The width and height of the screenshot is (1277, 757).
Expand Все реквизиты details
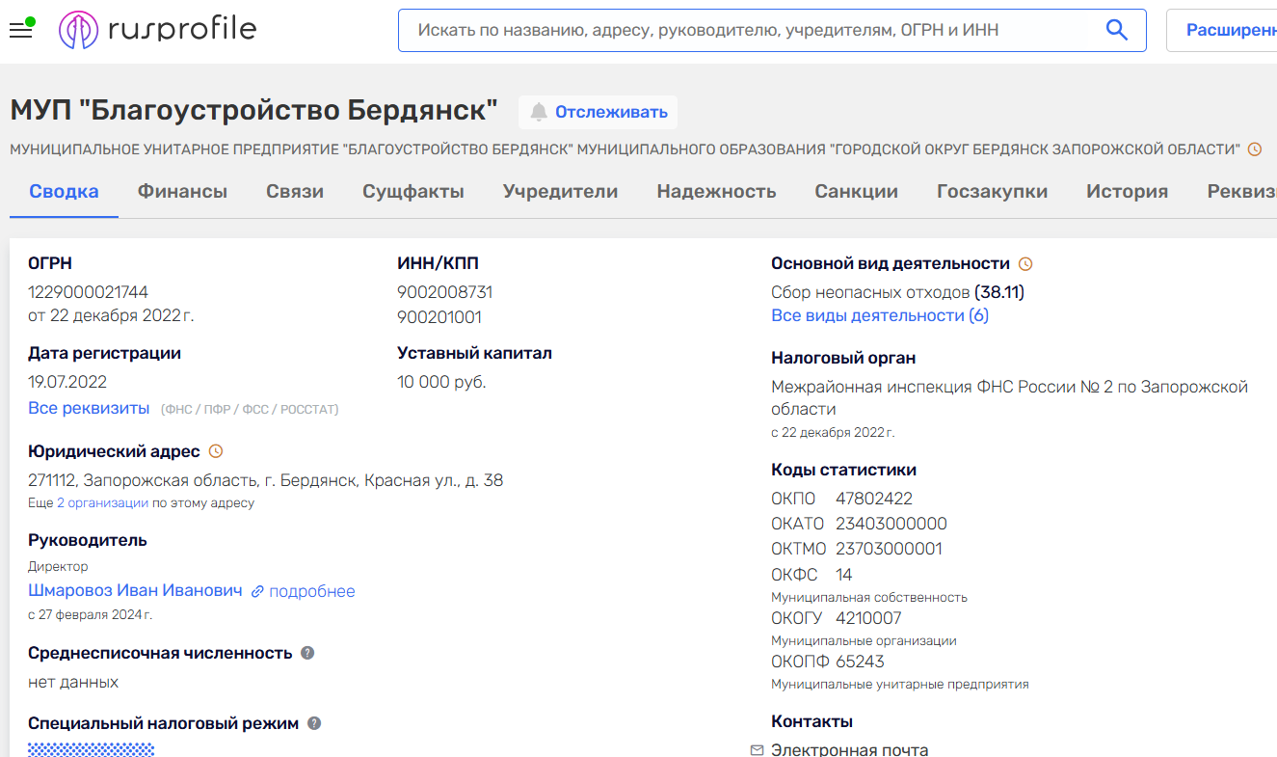89,408
